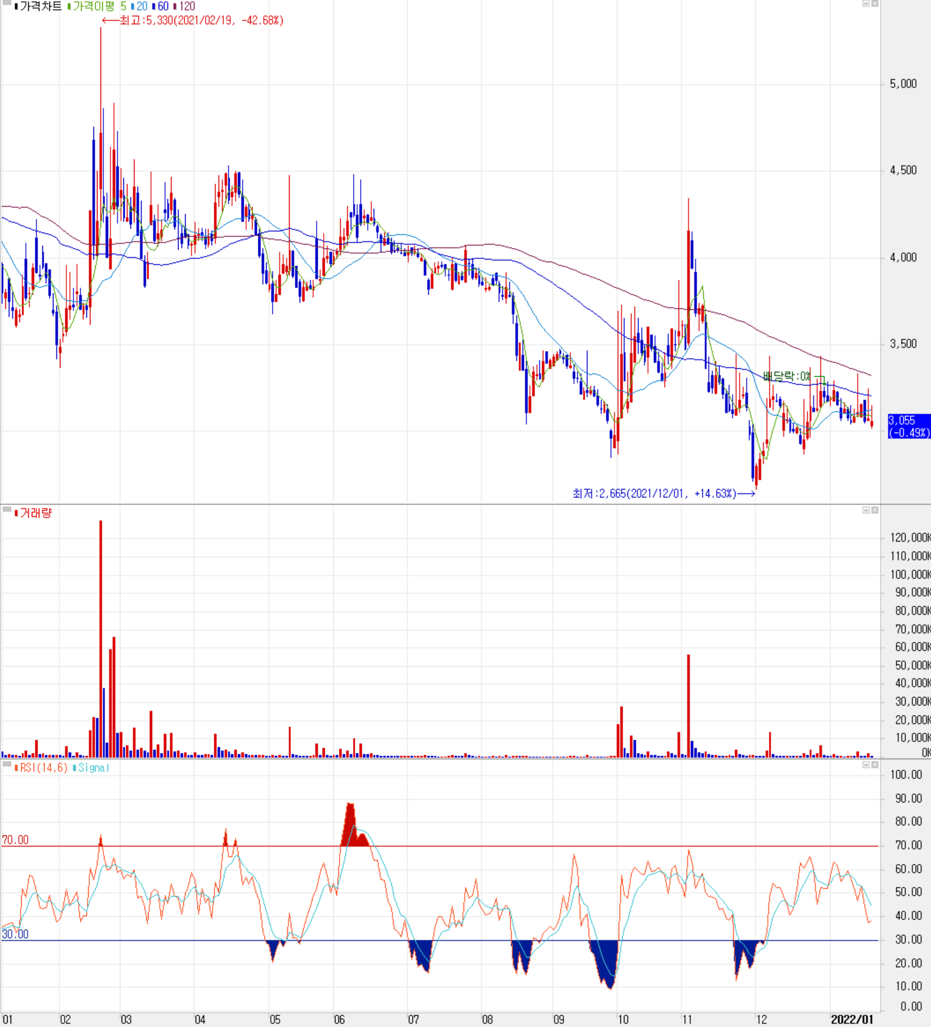The height and width of the screenshot is (1027, 931).
Task: Click the 2022/01 date axis label
Action: point(852,1020)
